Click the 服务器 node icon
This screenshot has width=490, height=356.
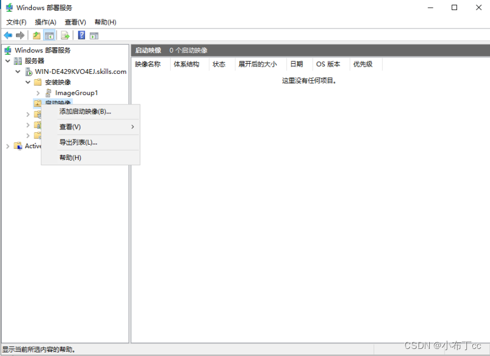(x=18, y=61)
